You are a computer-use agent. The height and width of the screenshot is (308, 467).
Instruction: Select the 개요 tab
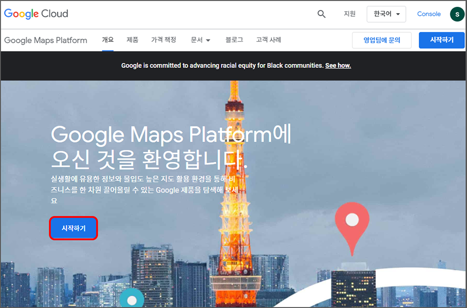coord(108,40)
